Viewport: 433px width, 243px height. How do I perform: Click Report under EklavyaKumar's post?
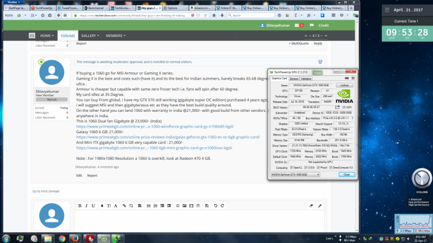[92, 176]
